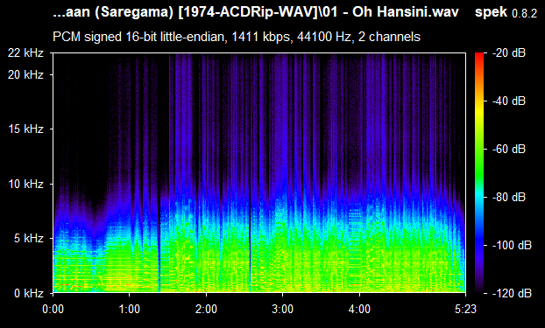Click the 5 kHz frequency axis label

(29, 239)
